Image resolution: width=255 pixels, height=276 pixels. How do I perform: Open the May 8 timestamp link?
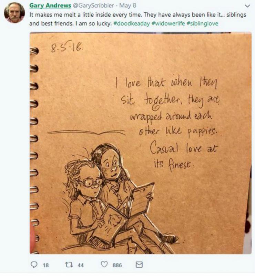coord(128,6)
